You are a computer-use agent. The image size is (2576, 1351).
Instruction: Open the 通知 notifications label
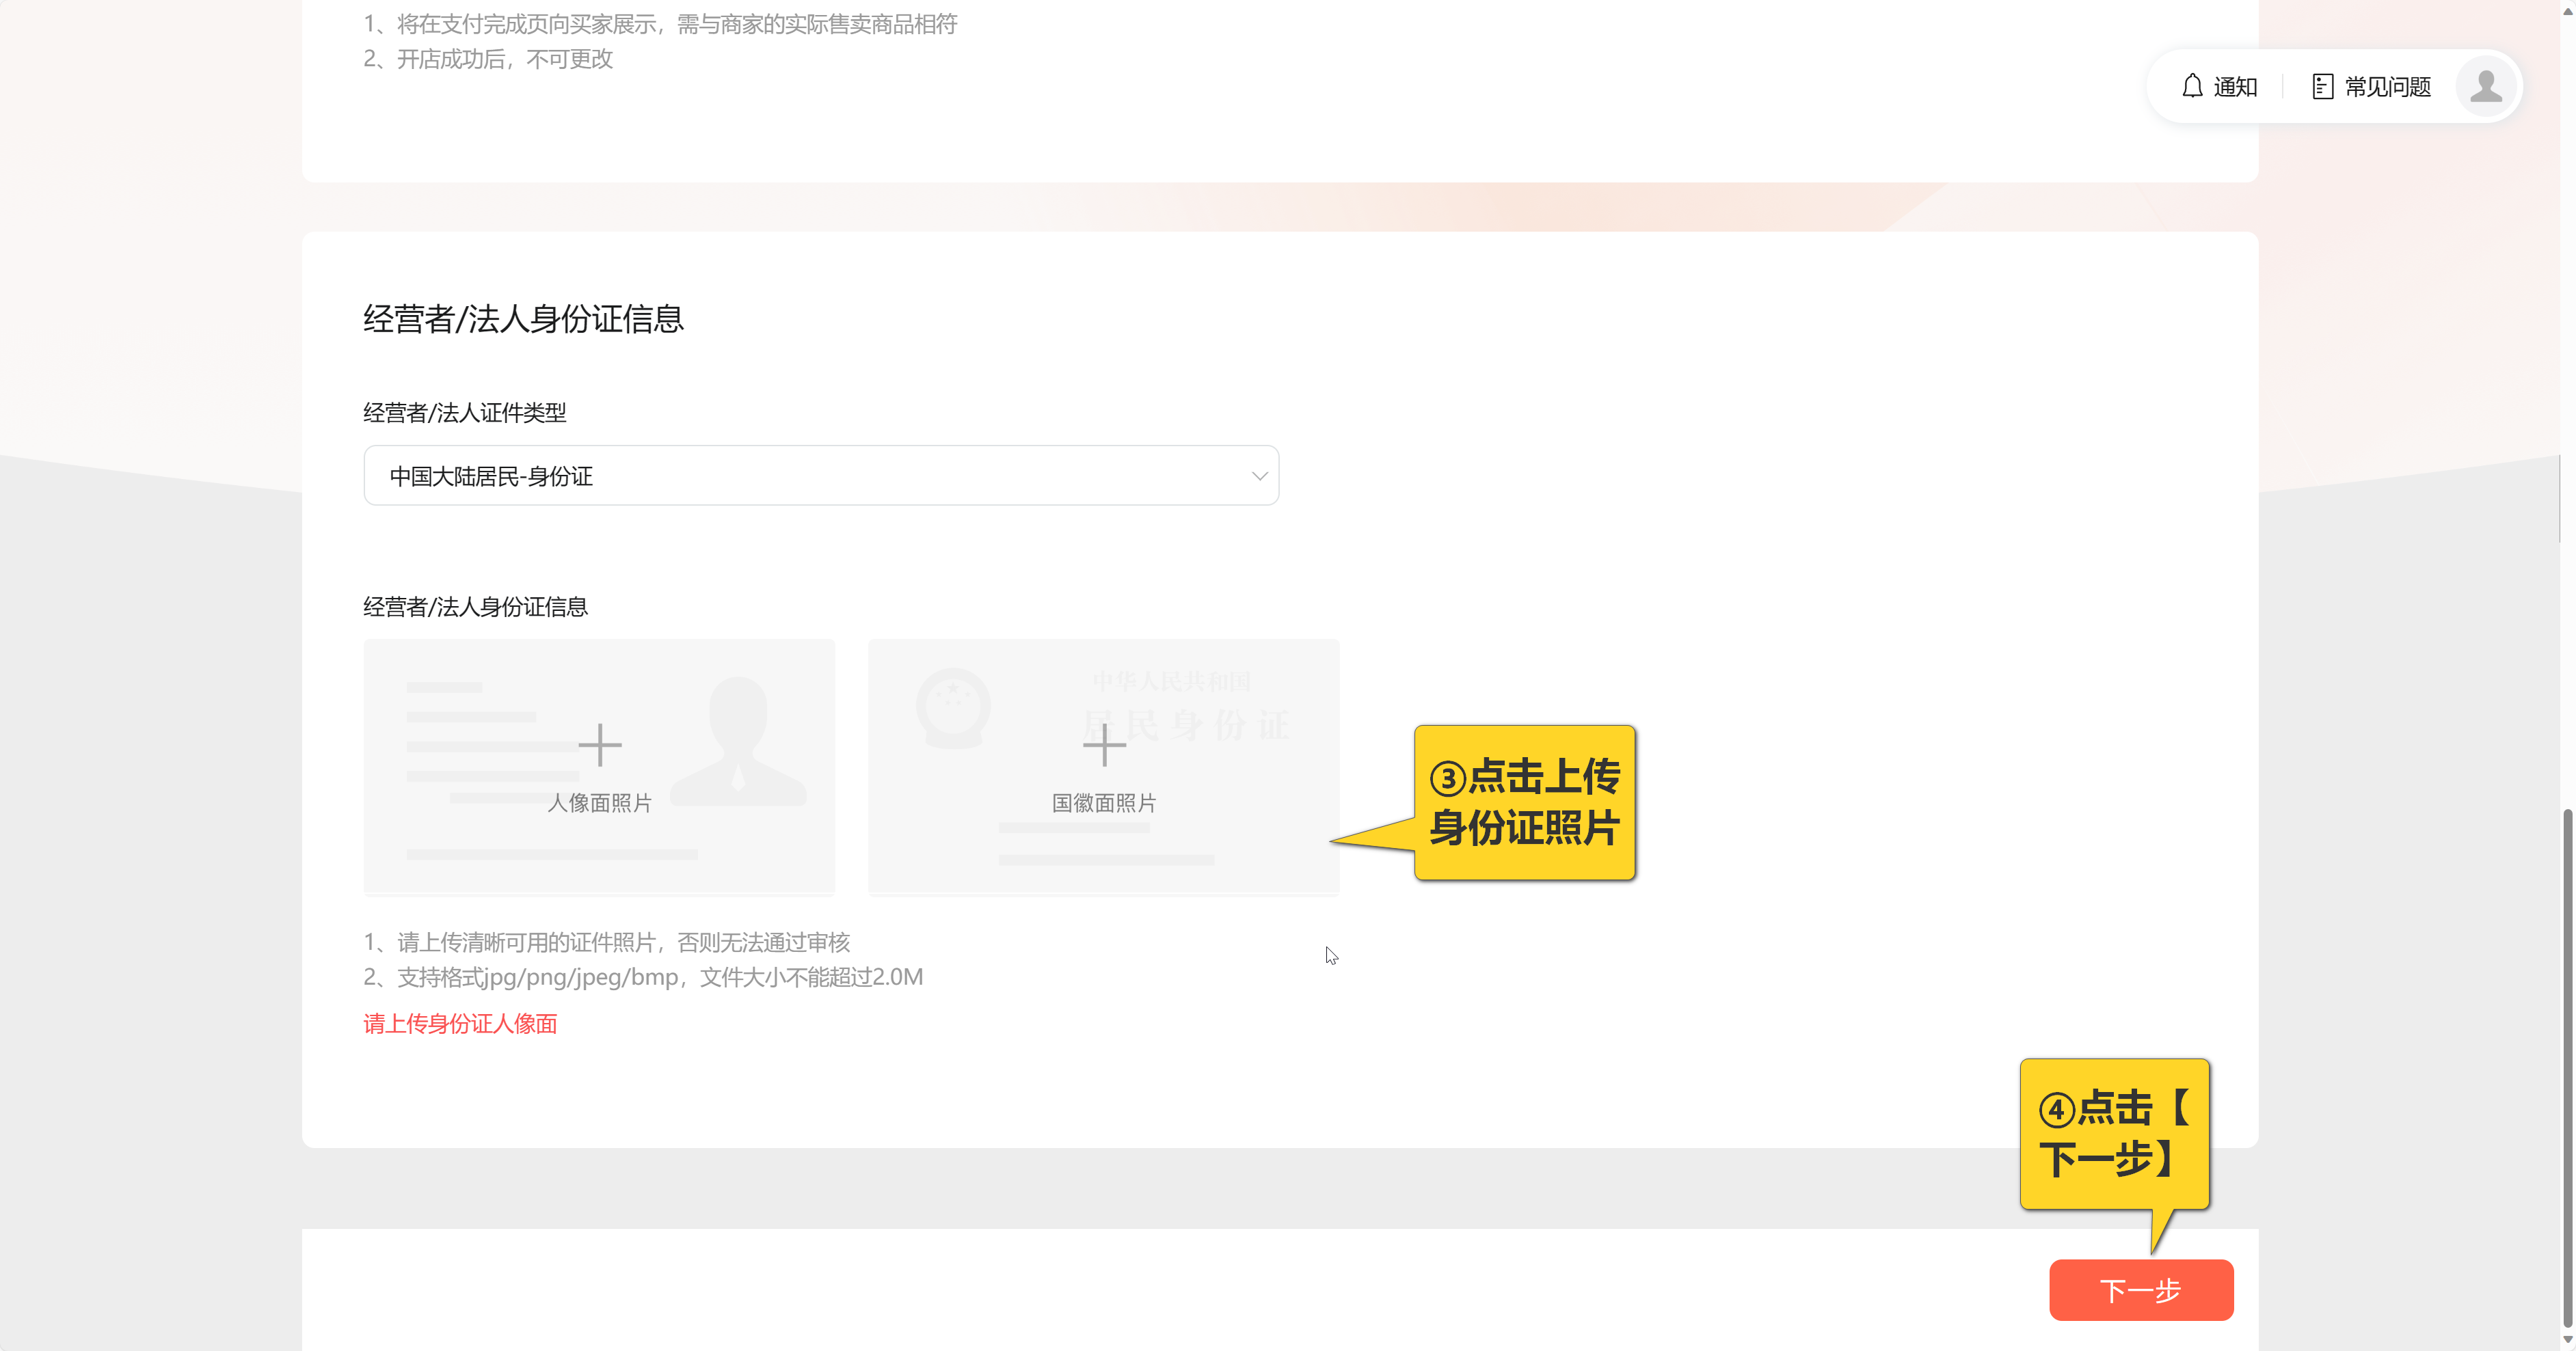click(x=2235, y=87)
